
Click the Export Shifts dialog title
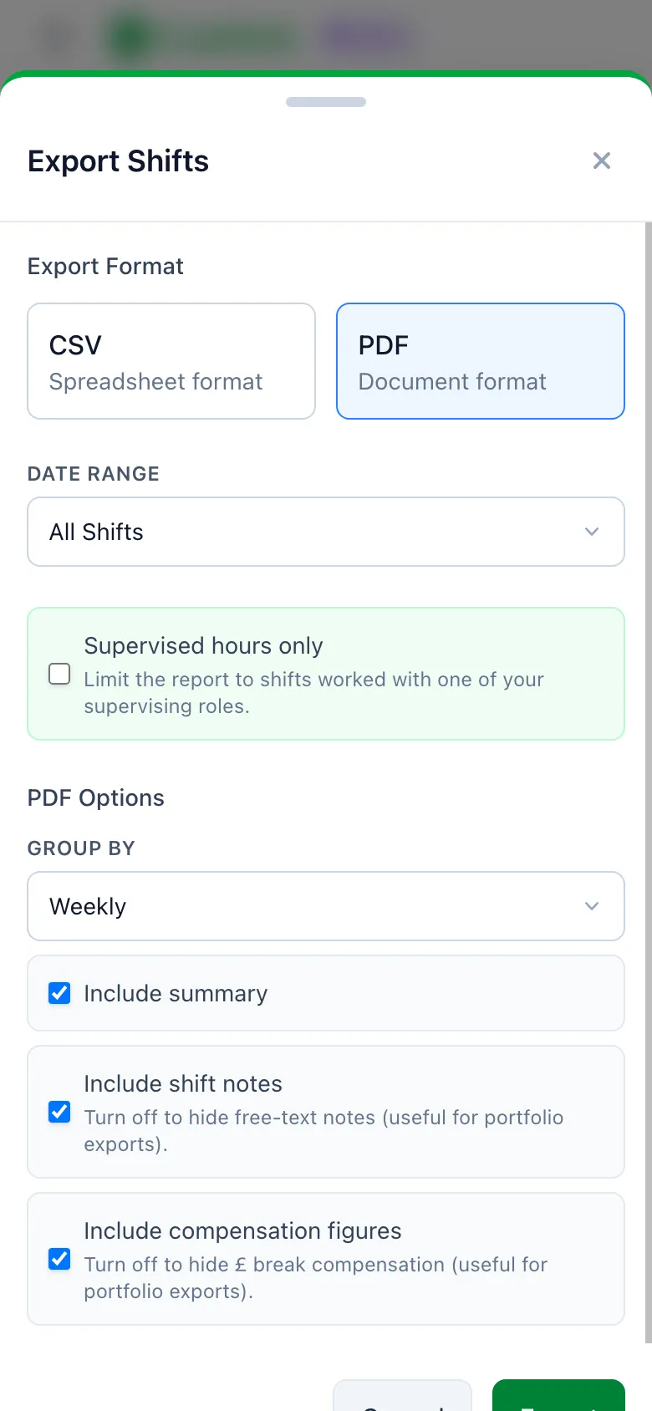coord(118,160)
